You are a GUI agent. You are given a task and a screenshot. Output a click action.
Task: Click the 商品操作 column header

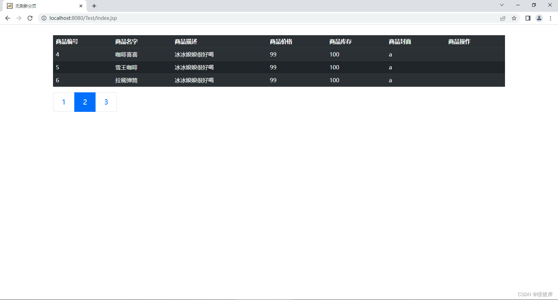tap(459, 42)
